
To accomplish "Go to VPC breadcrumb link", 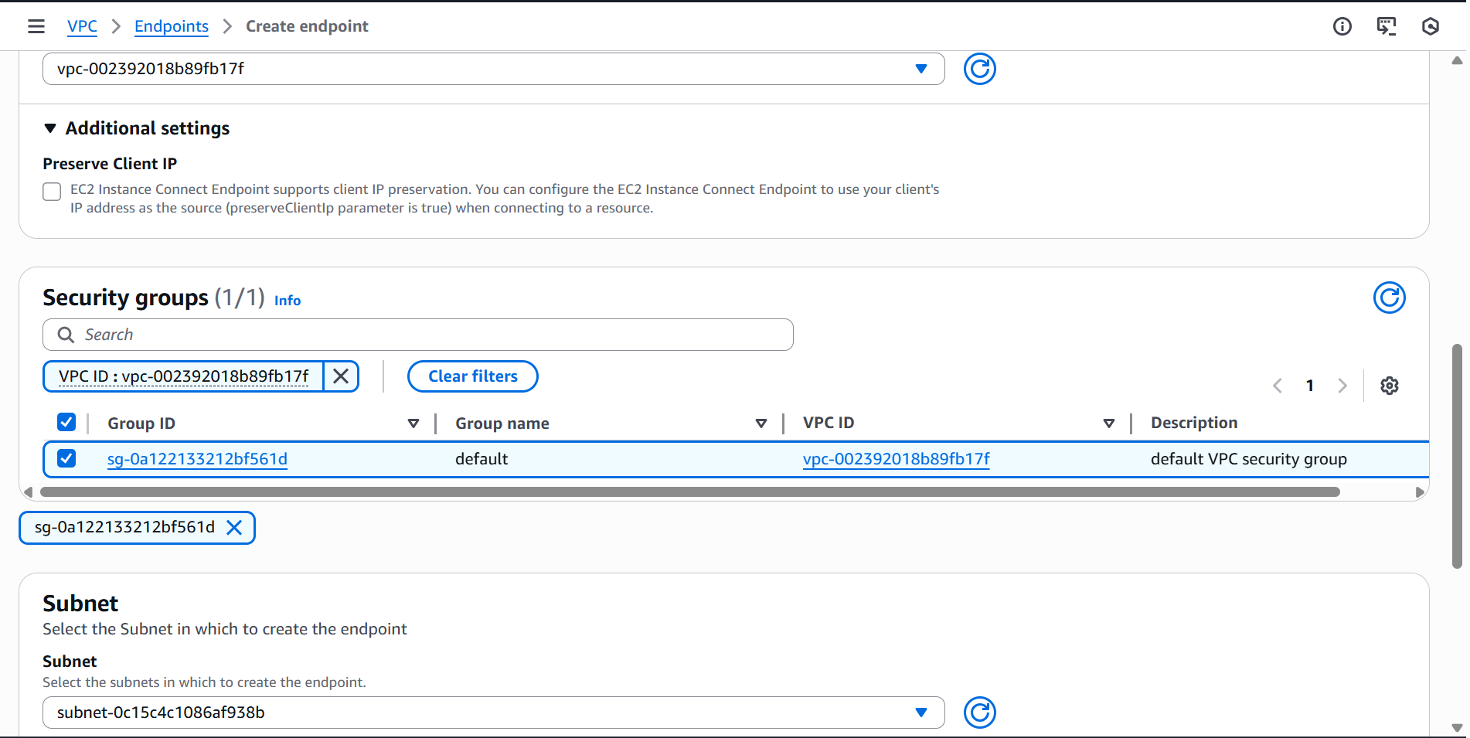I will pos(82,26).
